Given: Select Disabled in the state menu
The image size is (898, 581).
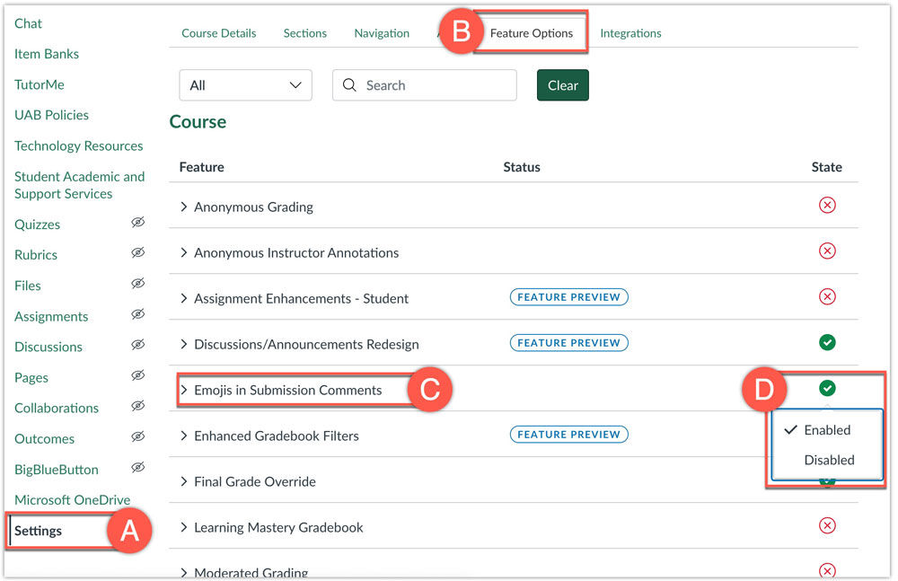Looking at the screenshot, I should (x=828, y=460).
